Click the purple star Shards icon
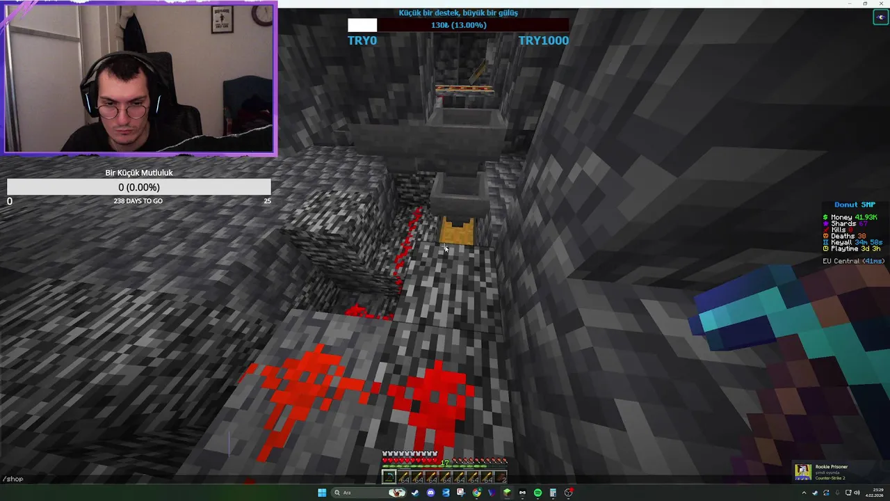 pos(825,223)
